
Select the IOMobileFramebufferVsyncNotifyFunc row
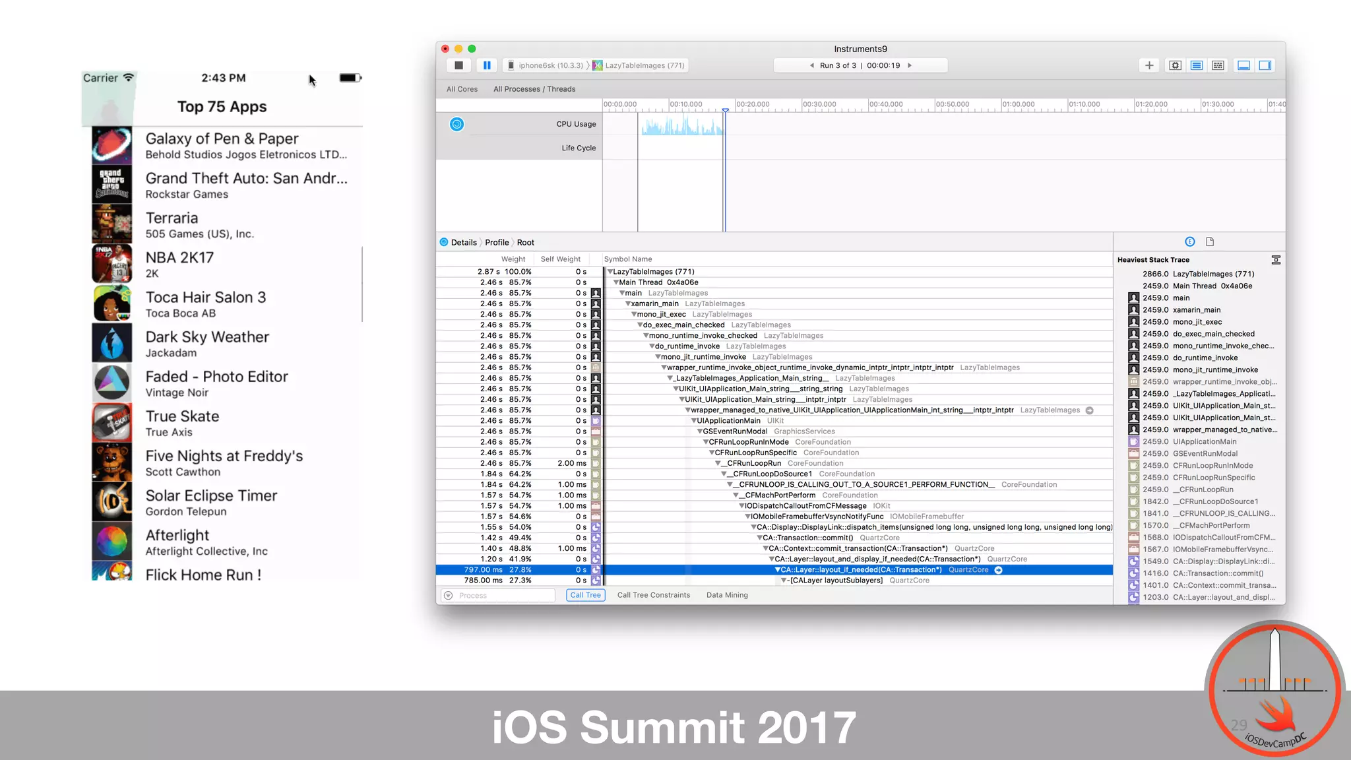774,517
